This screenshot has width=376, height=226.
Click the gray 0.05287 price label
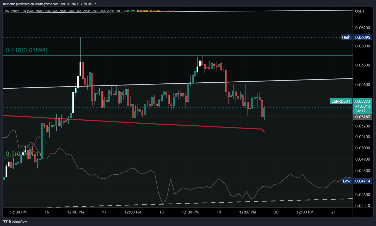click(x=362, y=117)
